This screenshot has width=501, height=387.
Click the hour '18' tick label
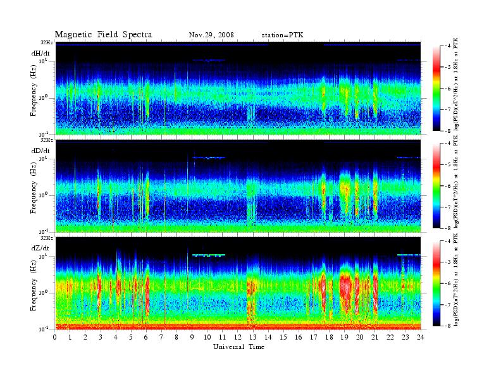pyautogui.click(x=329, y=337)
